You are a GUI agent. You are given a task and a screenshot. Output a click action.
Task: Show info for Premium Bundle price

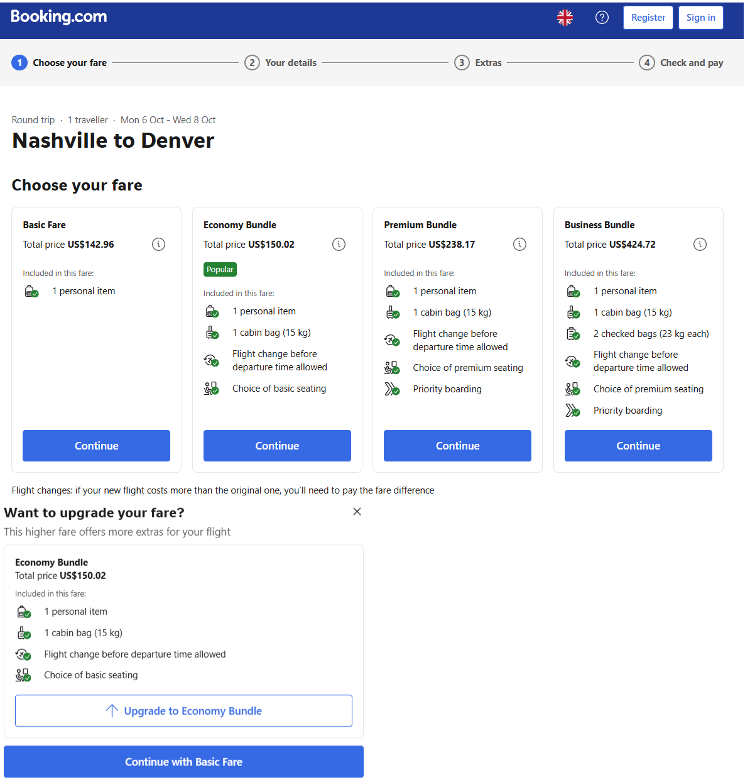pos(519,245)
